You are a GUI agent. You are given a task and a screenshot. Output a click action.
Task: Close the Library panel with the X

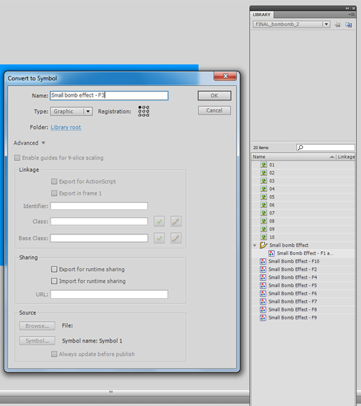[354, 8]
